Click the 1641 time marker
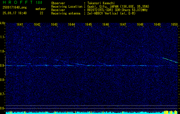180x114 pixels. pyautogui.click(x=20, y=25)
